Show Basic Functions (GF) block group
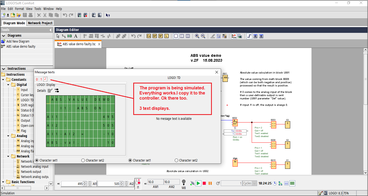The width and height of the screenshot is (368, 196). [155, 36]
